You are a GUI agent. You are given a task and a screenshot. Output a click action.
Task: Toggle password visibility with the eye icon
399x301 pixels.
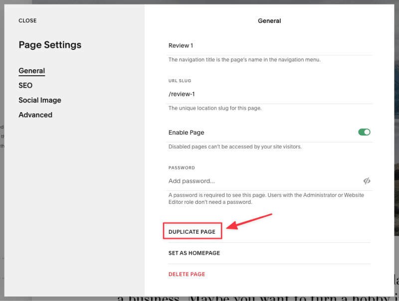tap(367, 181)
